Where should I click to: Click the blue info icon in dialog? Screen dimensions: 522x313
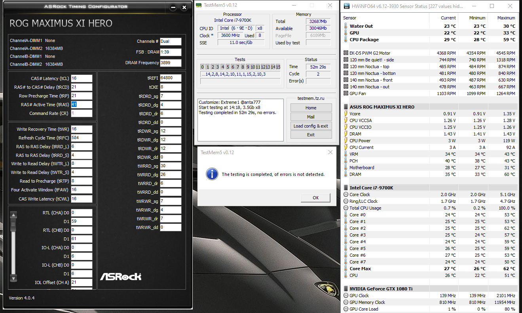pos(213,174)
